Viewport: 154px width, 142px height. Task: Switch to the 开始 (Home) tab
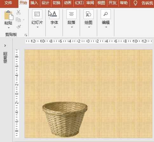pyautogui.click(x=23, y=3)
